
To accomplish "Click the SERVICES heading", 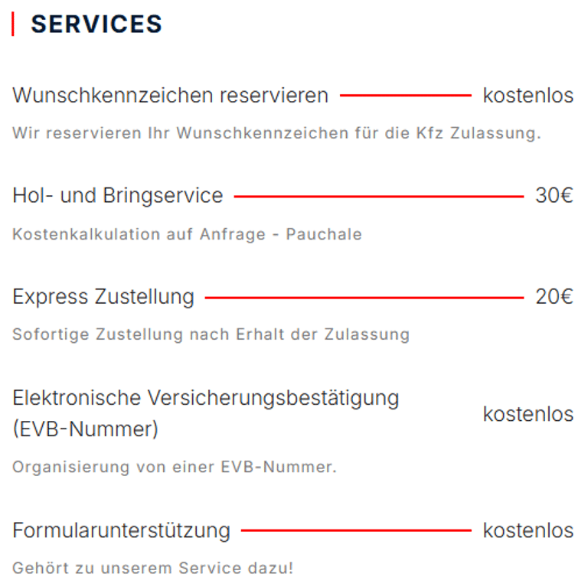I will 96,24.
